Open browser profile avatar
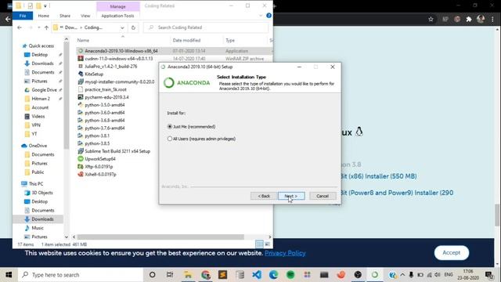The height and width of the screenshot is (282, 501). (481, 19)
